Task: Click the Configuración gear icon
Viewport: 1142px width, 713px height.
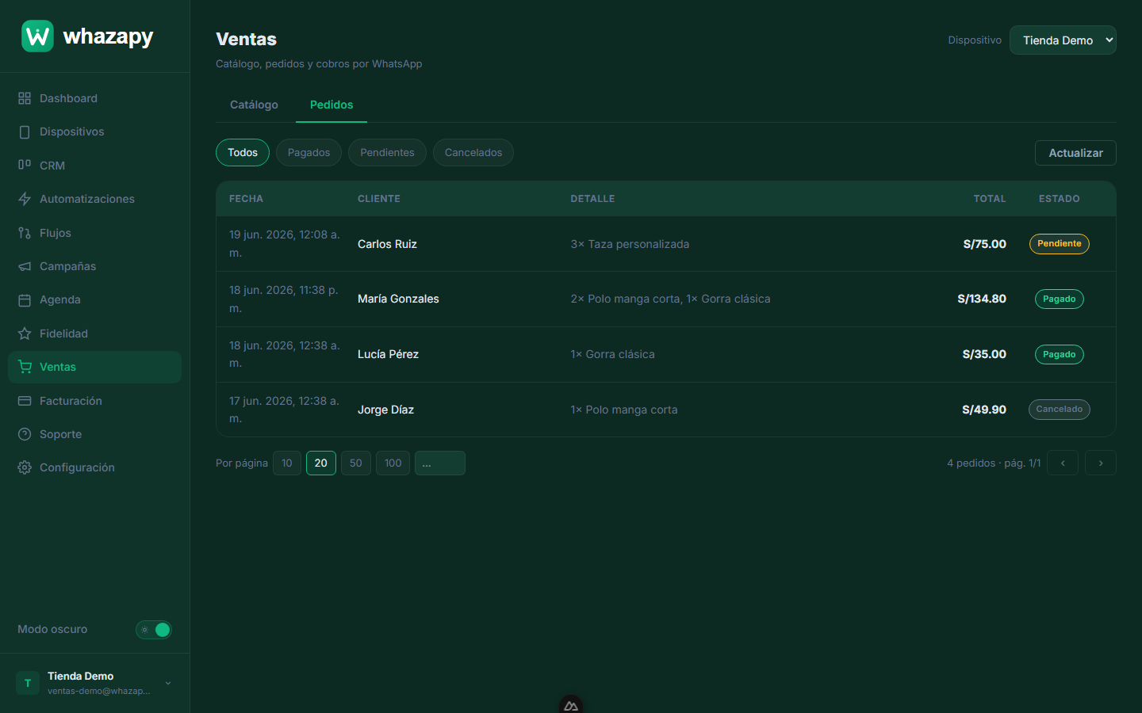Action: pyautogui.click(x=25, y=467)
